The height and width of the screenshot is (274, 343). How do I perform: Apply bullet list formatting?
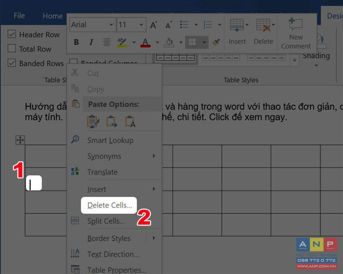point(184,24)
